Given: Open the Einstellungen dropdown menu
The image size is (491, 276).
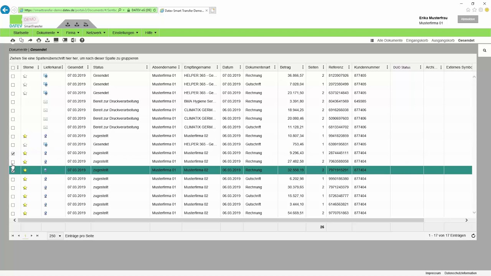Looking at the screenshot, I should pyautogui.click(x=125, y=33).
